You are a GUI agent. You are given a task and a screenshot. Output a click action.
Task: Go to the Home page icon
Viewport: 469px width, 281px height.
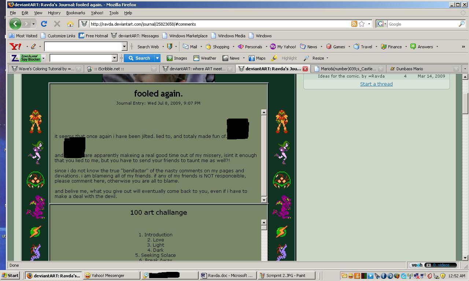pos(70,24)
